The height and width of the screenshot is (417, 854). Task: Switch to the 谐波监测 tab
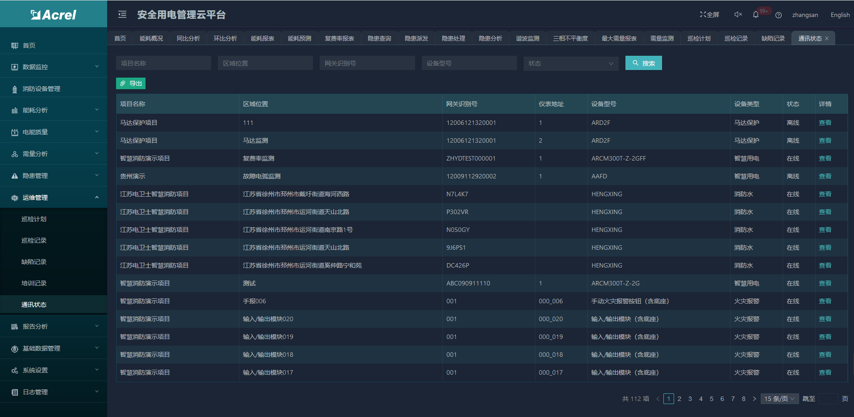tap(527, 39)
